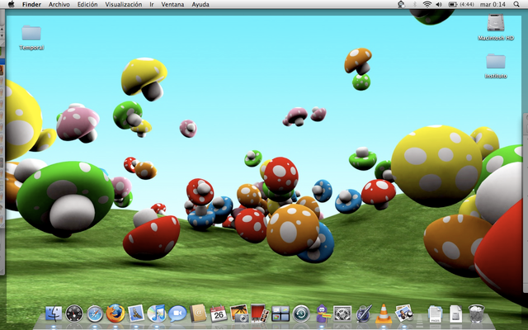Select the Instituto folder on desktop
Image resolution: width=528 pixels, height=330 pixels.
click(496, 62)
